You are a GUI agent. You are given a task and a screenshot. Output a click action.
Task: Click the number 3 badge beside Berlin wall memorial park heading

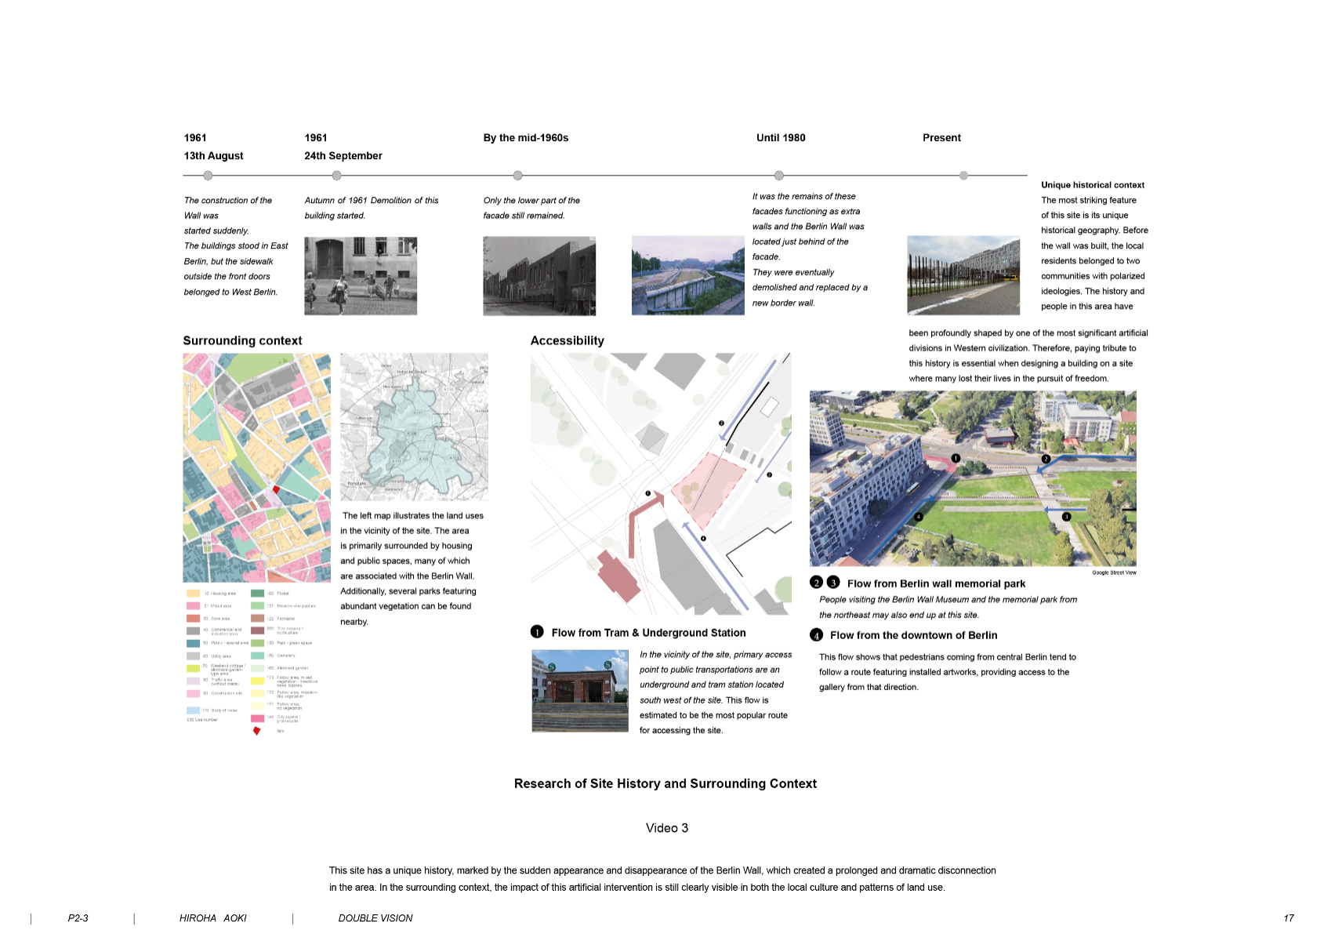tap(833, 583)
